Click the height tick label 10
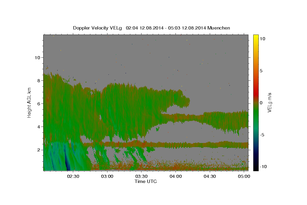 click(x=38, y=58)
